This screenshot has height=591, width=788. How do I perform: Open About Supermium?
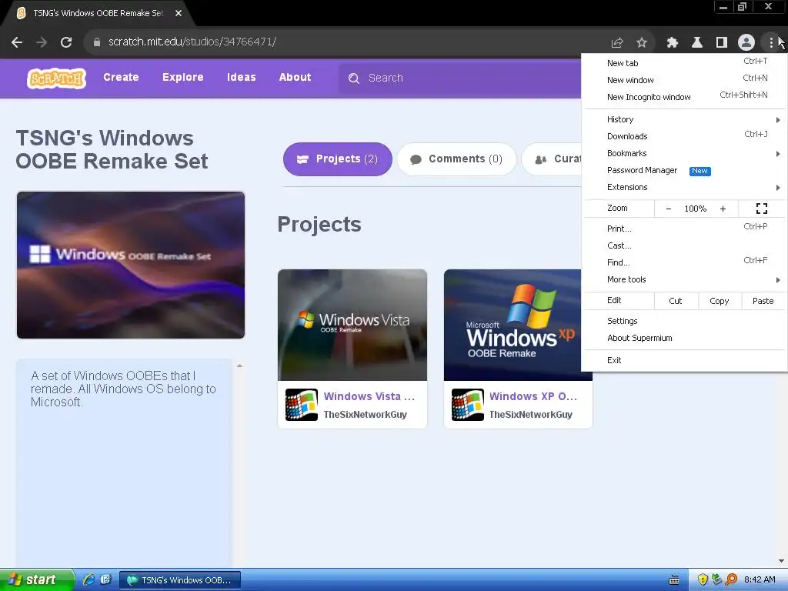pyautogui.click(x=684, y=339)
